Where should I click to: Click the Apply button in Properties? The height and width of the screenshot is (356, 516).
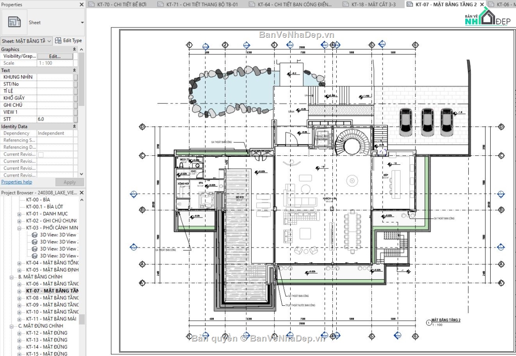point(70,182)
